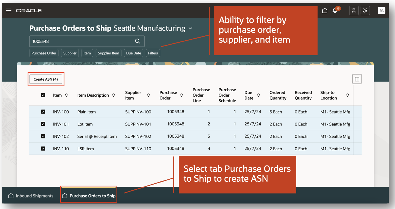Click SUPPINV-100 supplier item cell

[x=138, y=112]
